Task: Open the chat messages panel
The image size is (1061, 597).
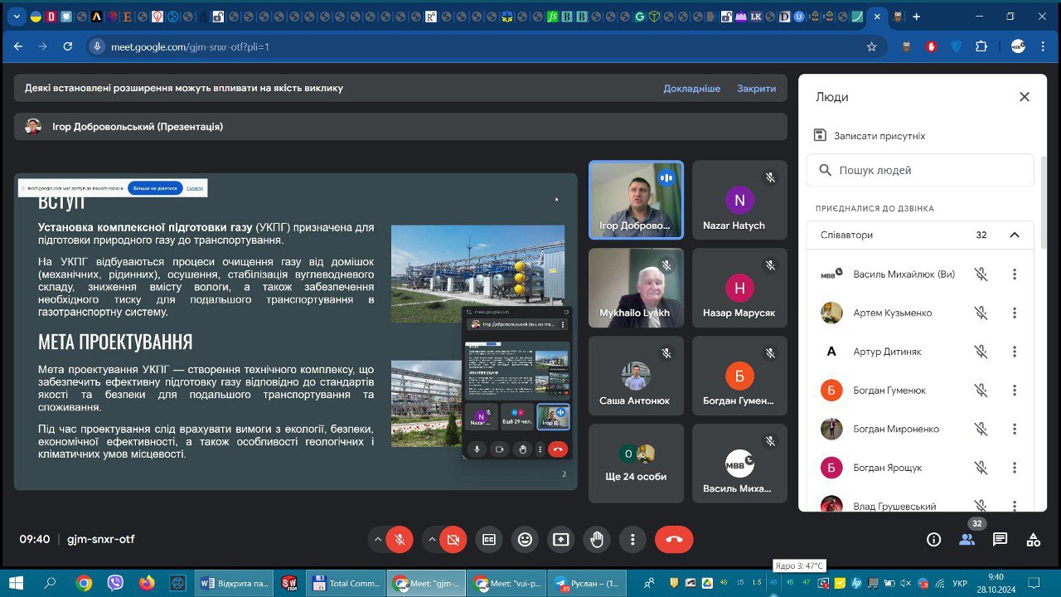Action: [x=1000, y=540]
